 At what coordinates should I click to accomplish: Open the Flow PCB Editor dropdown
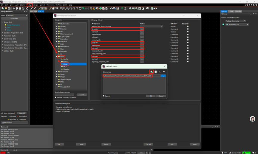pos(17,15)
